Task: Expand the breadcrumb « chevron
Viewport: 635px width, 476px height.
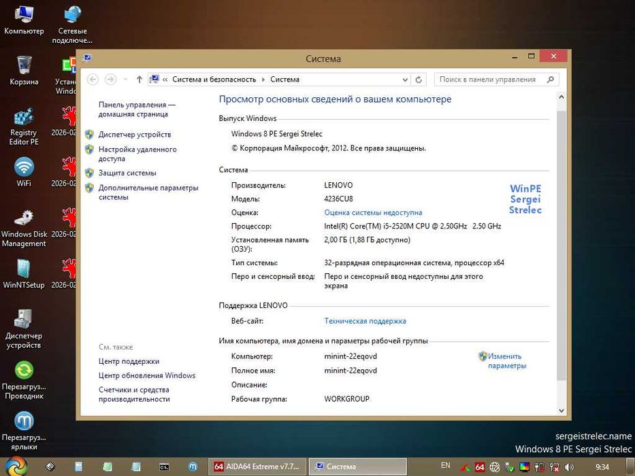Action: (165, 80)
